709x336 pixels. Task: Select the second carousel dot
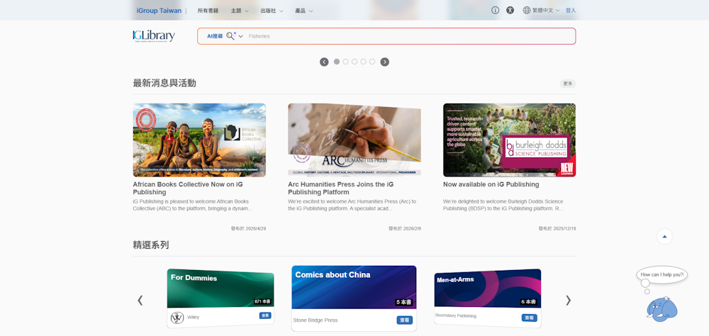point(345,62)
